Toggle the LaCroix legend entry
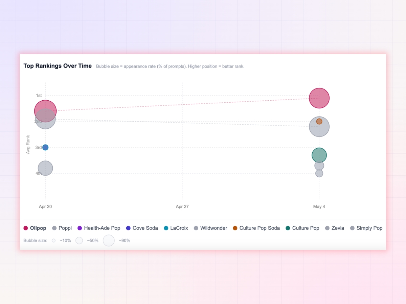The image size is (406, 304). [176, 228]
